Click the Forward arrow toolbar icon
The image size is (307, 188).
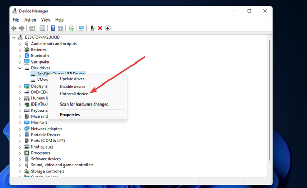click(21, 28)
